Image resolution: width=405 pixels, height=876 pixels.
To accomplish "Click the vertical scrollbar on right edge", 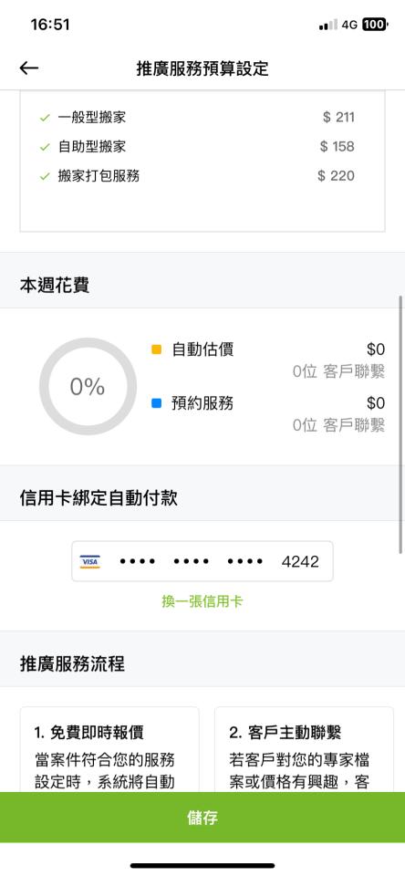I will 400,424.
